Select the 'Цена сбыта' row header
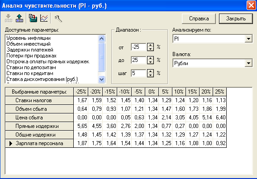 coord(39,118)
